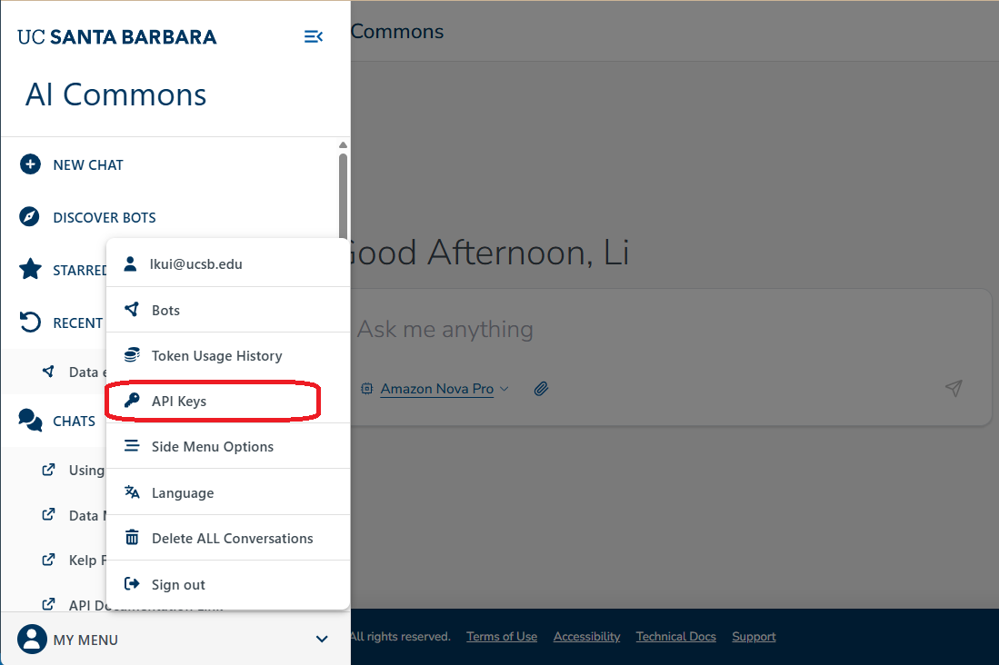
Task: Open Token Usage History menu entry
Action: 228,355
